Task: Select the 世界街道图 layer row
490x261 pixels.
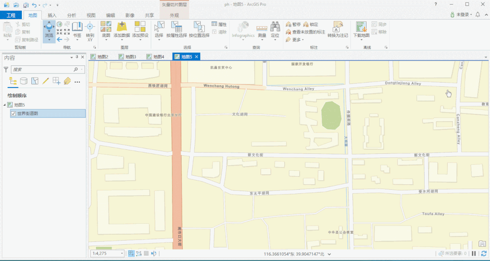Action: pos(48,113)
